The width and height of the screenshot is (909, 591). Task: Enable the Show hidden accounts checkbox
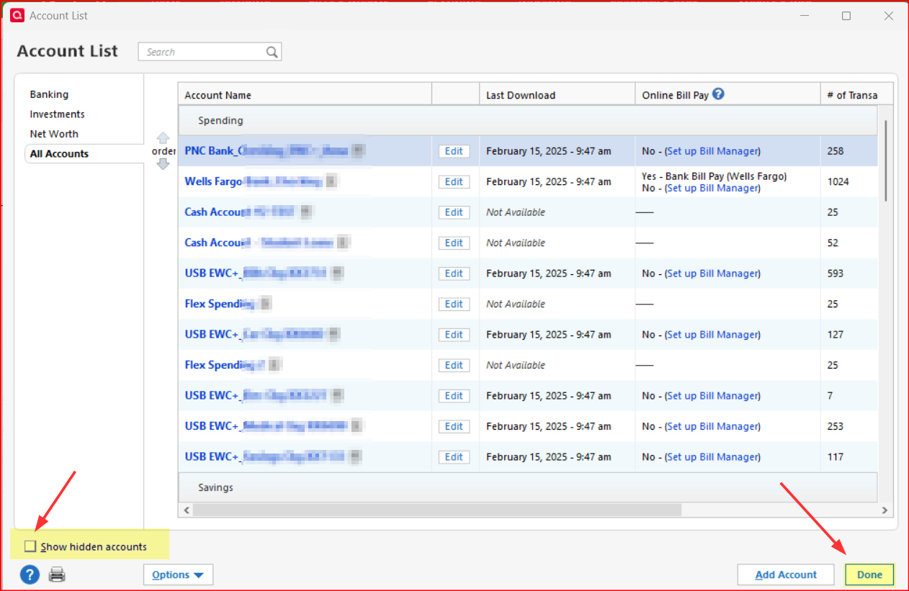(30, 546)
